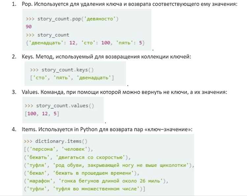
Task: Click the standalone code line '>>> story_count'
Action: (x=47, y=35)
